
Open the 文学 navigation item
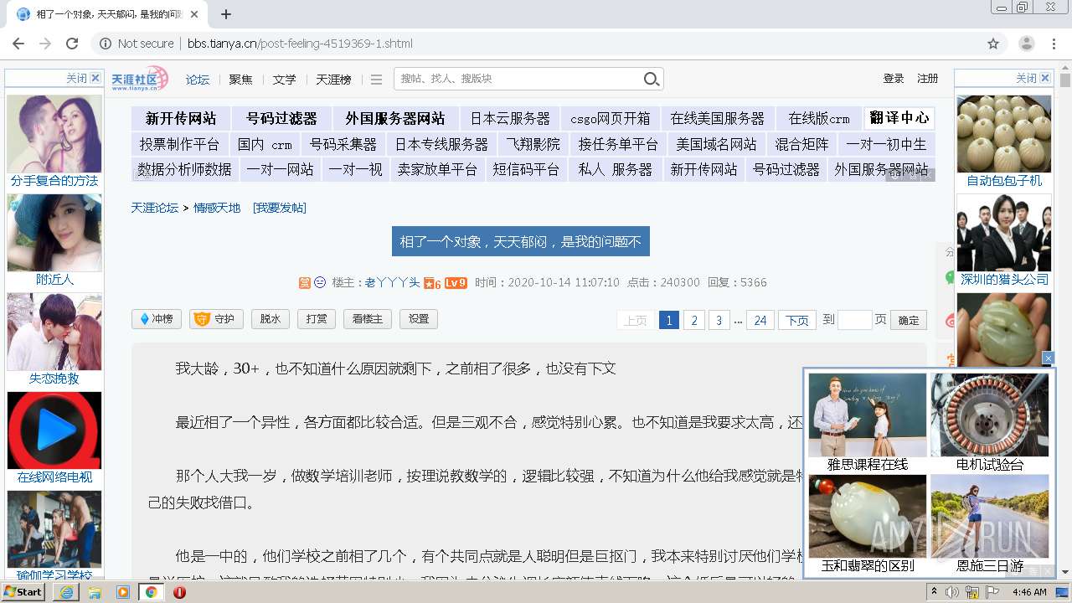[284, 80]
